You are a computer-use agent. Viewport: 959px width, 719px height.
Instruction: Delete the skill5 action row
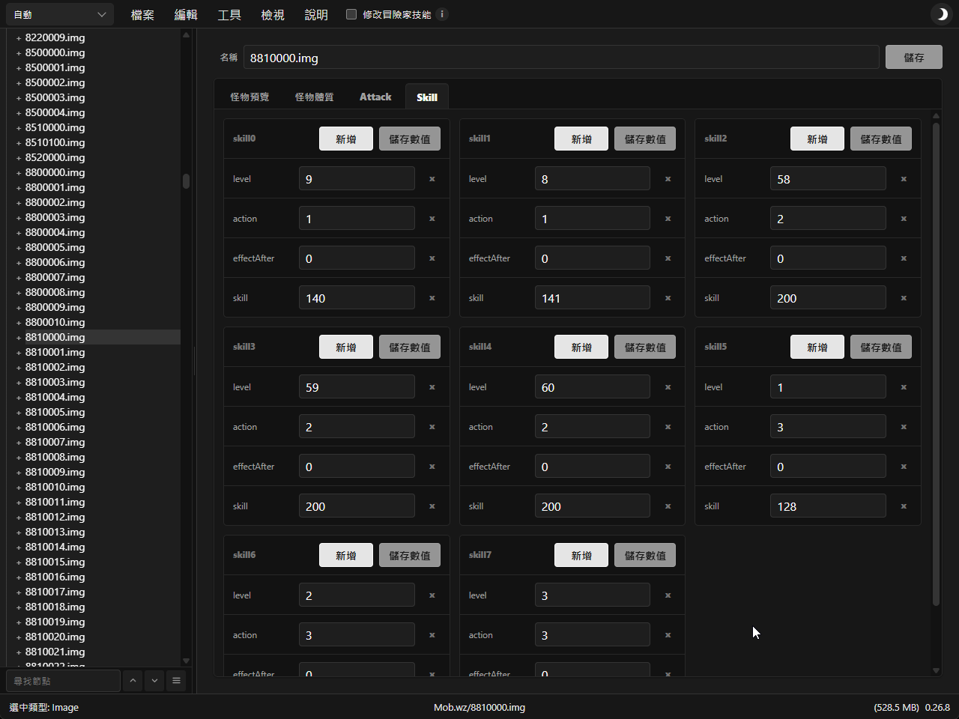pos(904,427)
